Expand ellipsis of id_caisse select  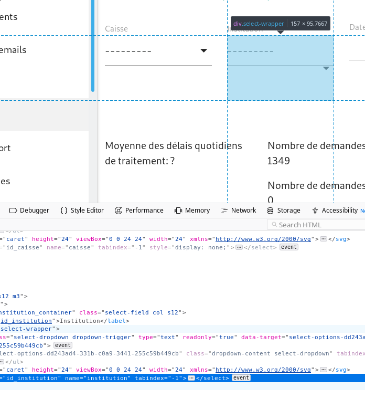[x=239, y=247]
